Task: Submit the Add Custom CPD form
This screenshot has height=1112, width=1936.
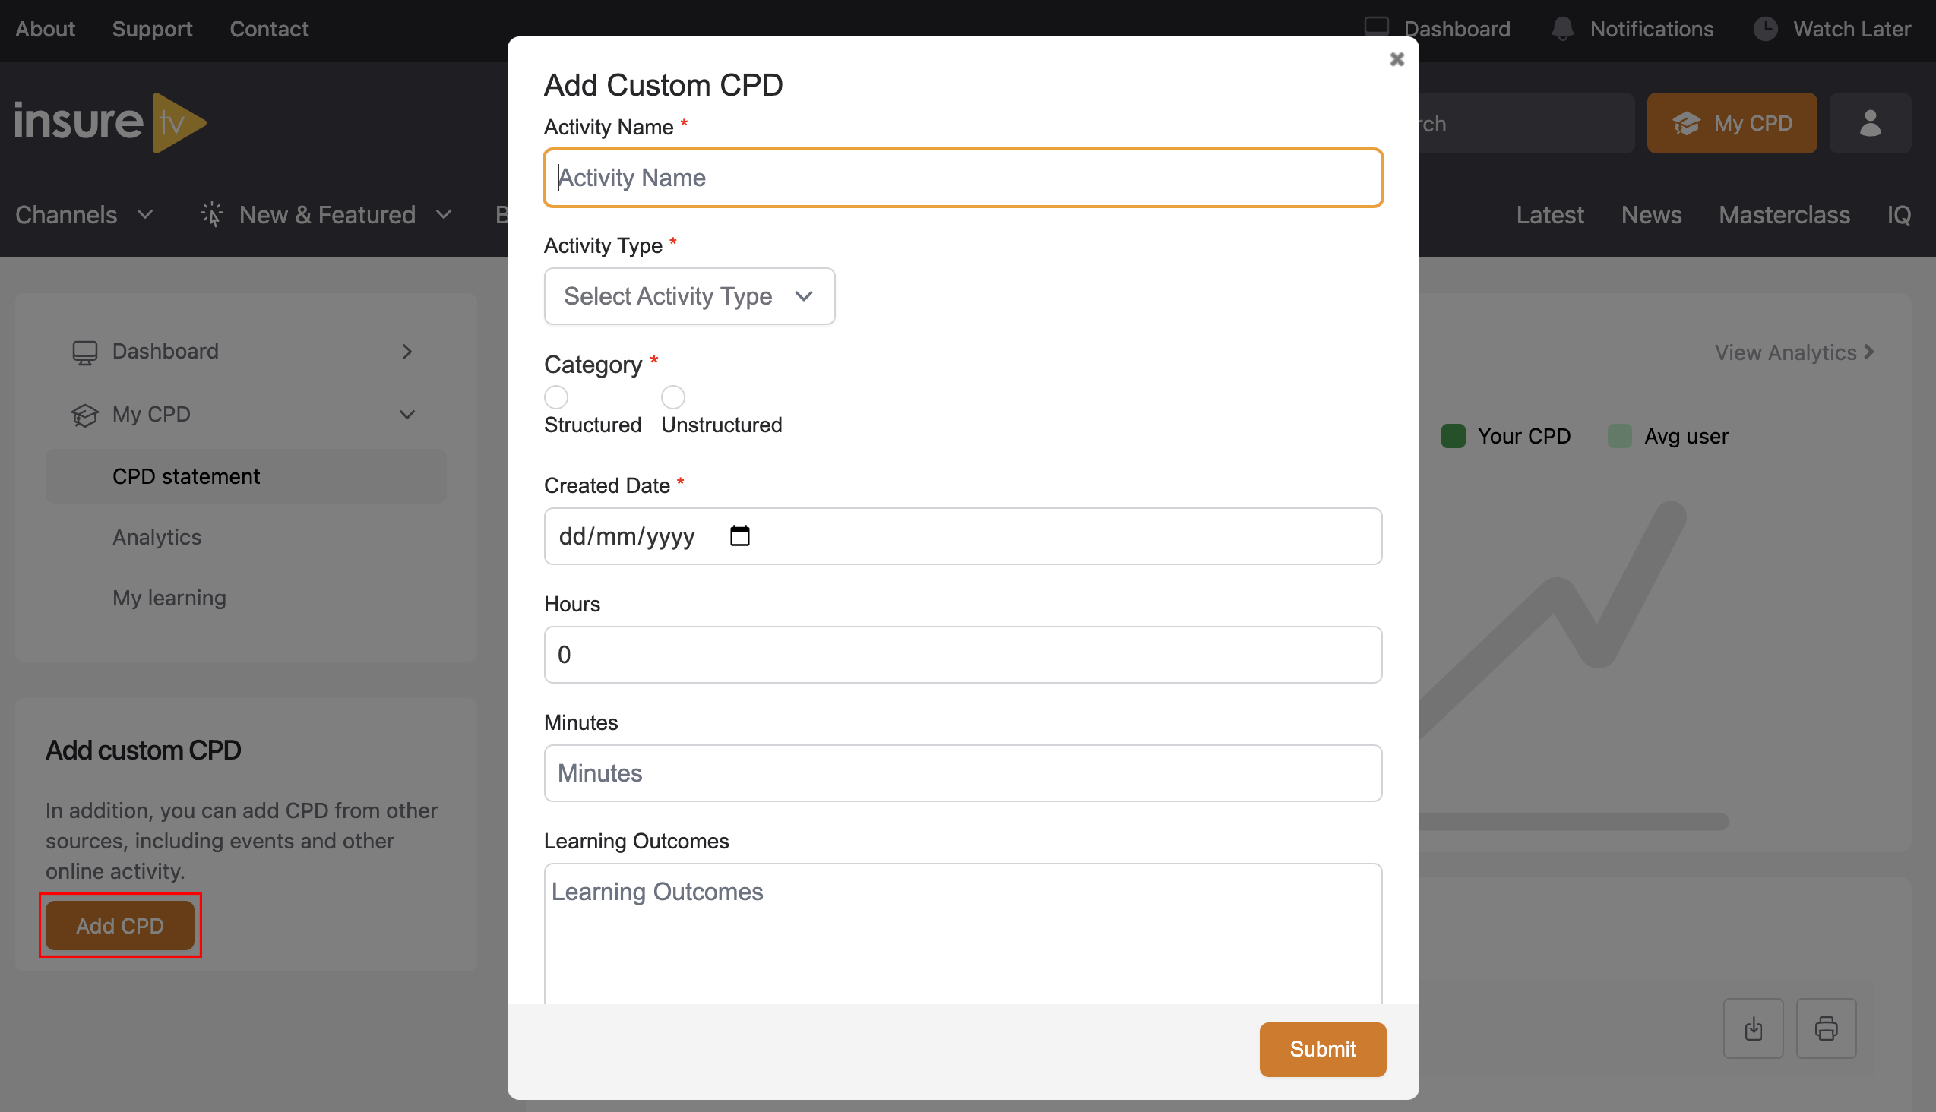Action: (x=1322, y=1049)
